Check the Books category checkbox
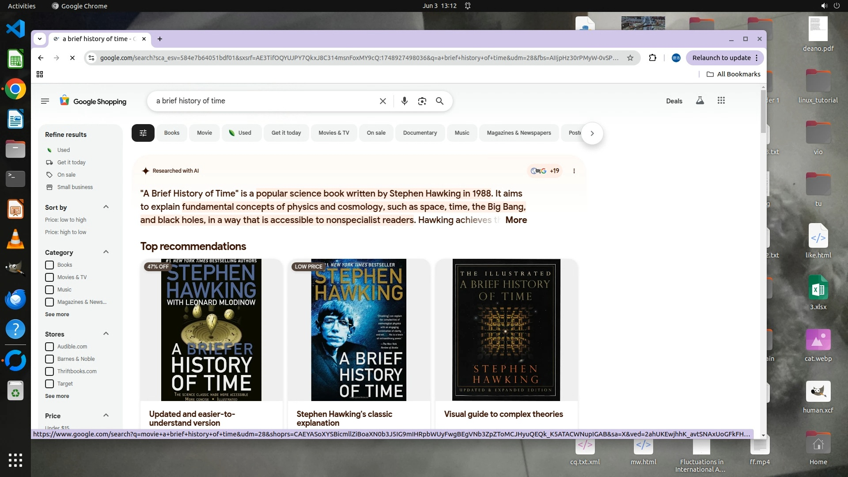 pyautogui.click(x=49, y=265)
